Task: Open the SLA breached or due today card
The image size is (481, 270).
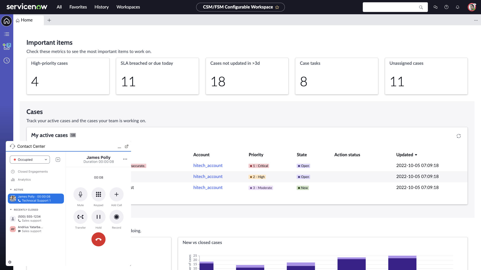Action: pos(157,76)
